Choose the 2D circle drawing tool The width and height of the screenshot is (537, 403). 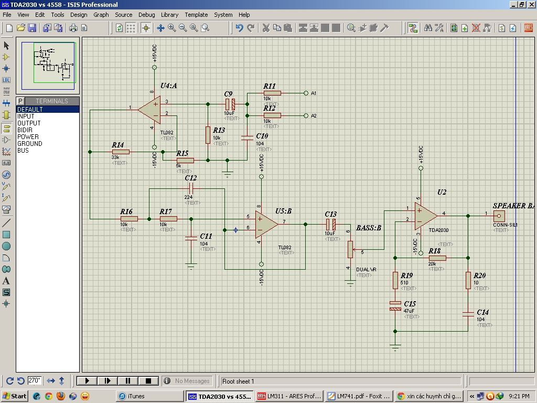[x=6, y=246]
